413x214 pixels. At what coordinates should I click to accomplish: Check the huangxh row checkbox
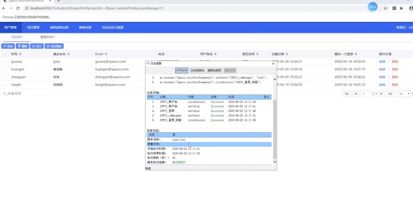6,69
